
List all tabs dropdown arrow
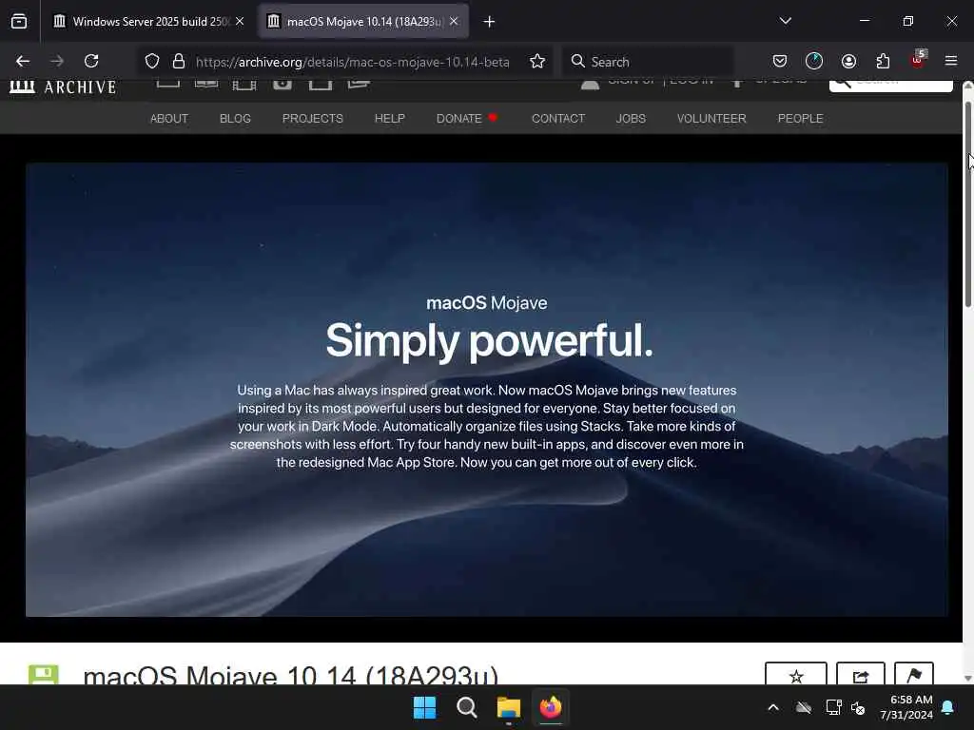point(786,21)
